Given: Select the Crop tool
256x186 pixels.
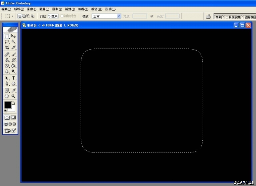Looking at the screenshot, I should [7, 47].
